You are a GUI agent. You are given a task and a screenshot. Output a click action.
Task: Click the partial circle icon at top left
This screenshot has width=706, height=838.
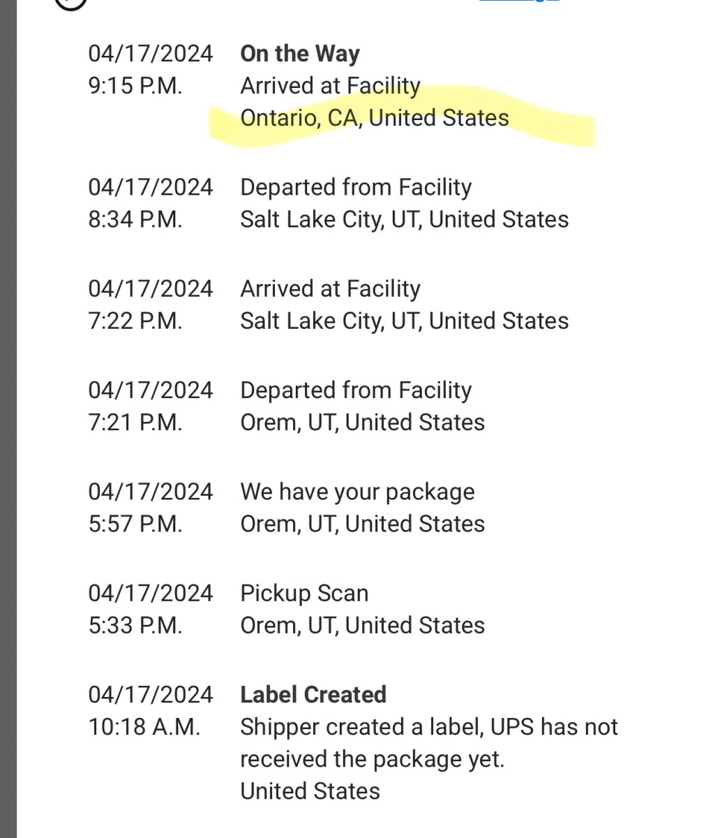coord(70,3)
